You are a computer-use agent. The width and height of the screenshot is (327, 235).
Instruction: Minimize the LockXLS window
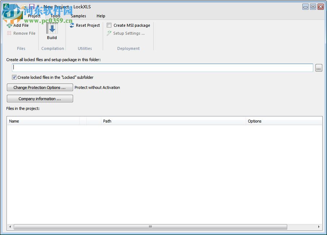click(305, 7)
